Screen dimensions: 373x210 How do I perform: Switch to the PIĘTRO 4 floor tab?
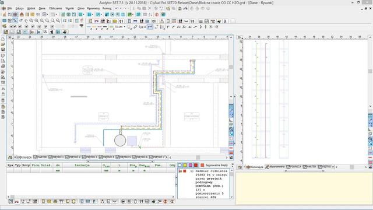click(x=107, y=157)
